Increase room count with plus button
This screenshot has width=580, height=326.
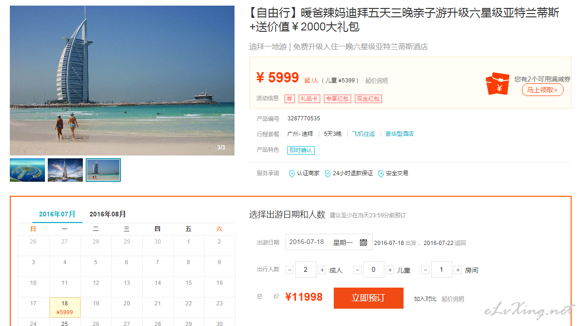tap(458, 270)
